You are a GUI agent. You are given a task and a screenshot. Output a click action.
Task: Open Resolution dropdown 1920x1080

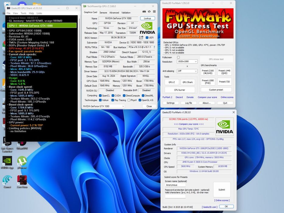(x=187, y=61)
